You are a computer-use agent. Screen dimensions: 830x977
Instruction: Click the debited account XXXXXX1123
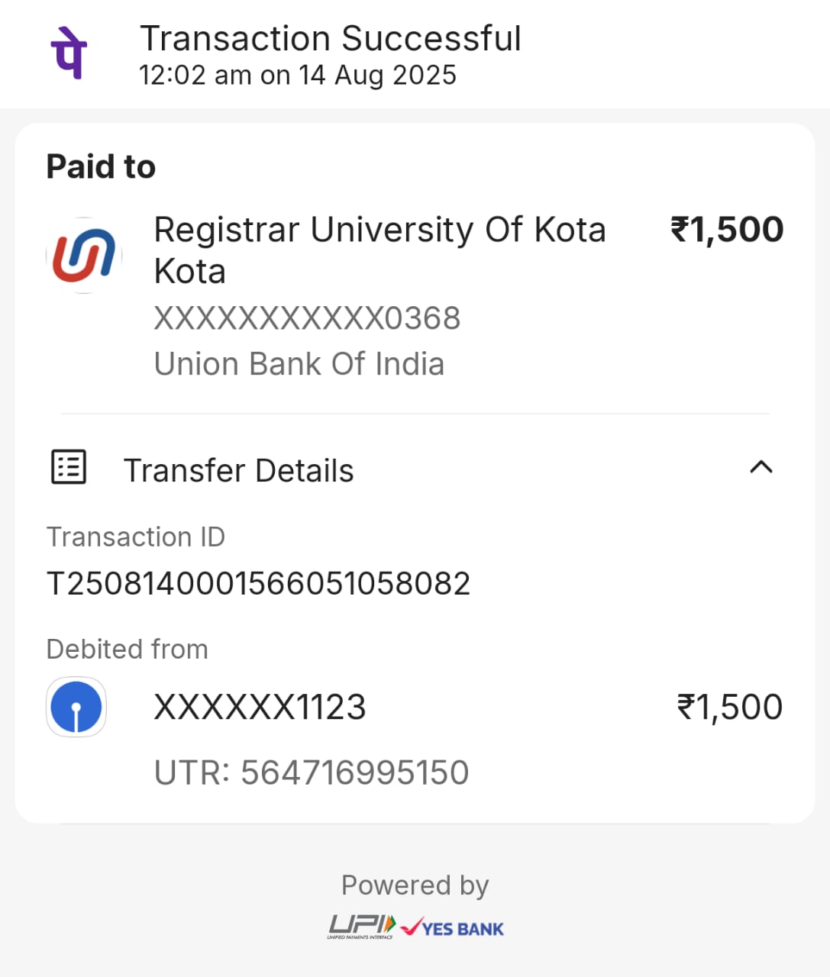coord(260,708)
